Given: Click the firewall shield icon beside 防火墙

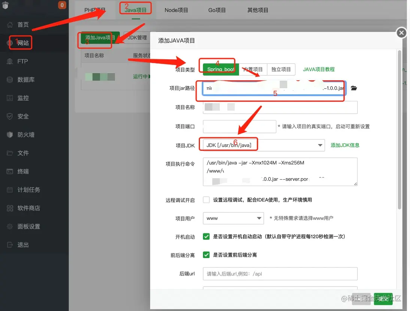Looking at the screenshot, I should pyautogui.click(x=10, y=135).
